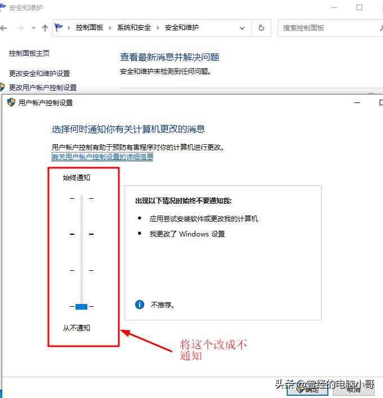Refresh the address bar location
This screenshot has width=383, height=398.
[261, 28]
